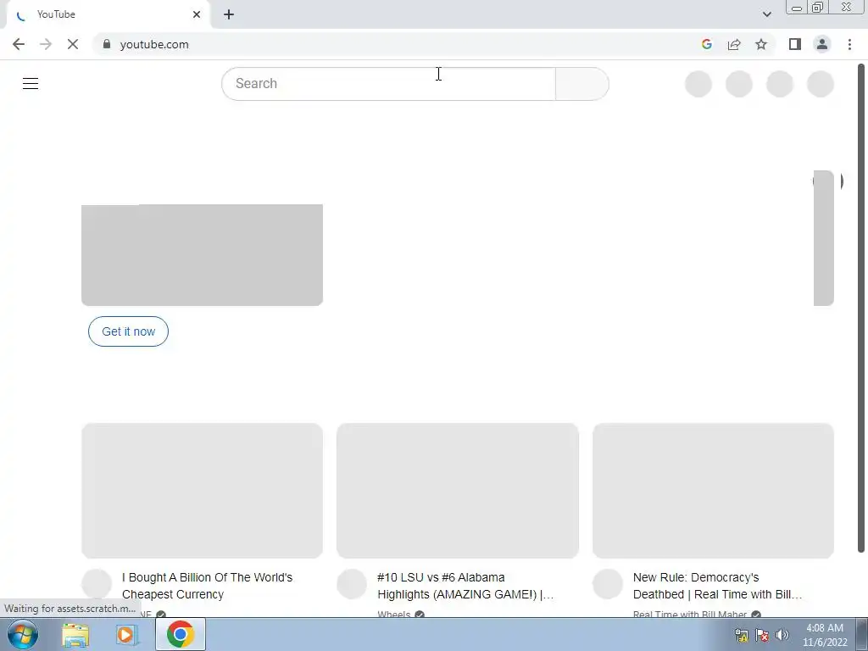This screenshot has width=868, height=651.
Task: Click the Show desktop strip
Action: tap(862, 634)
